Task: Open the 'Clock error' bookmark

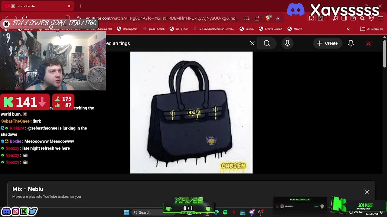Action: [179, 29]
